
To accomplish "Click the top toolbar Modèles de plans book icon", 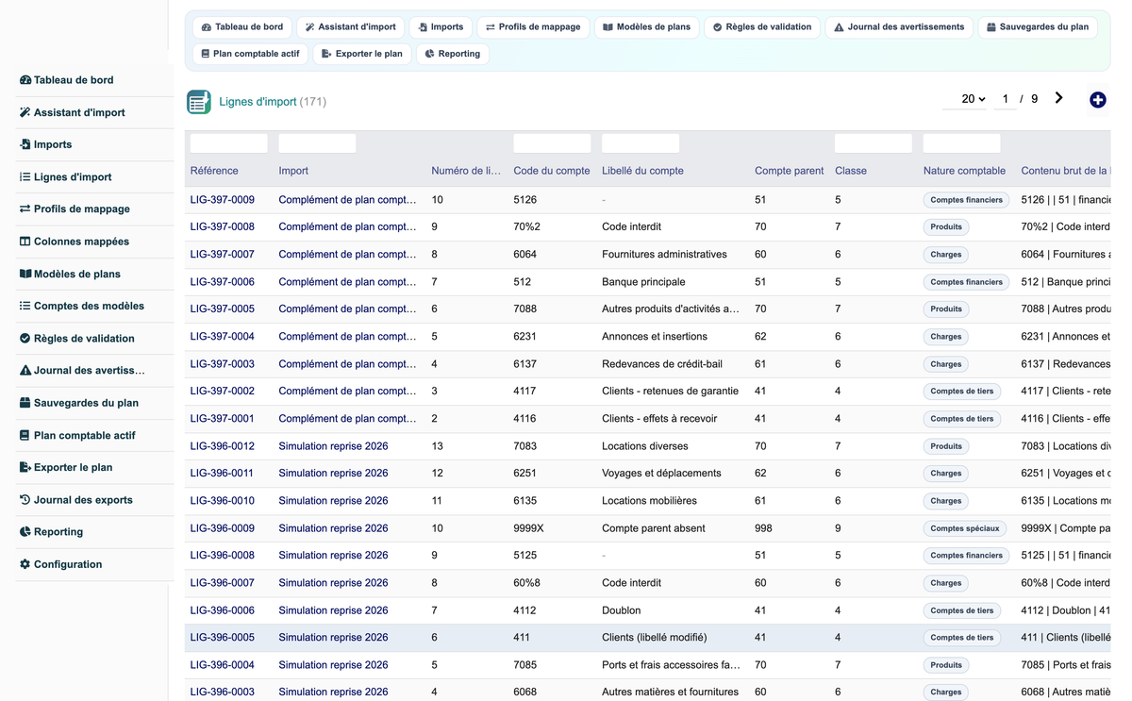I will [x=608, y=27].
